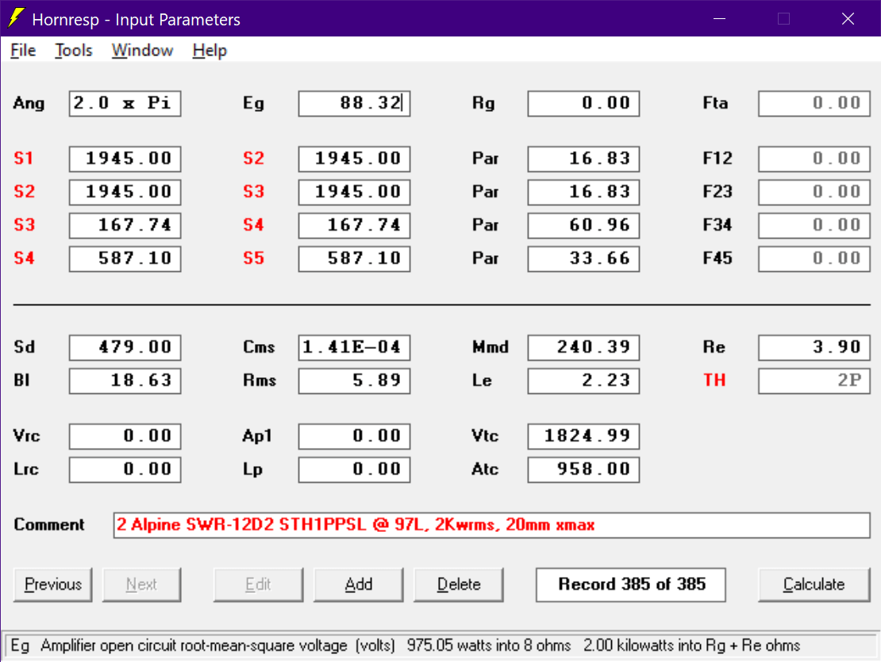The height and width of the screenshot is (662, 881).
Task: Click the S2 field in first segment row
Action: [354, 159]
